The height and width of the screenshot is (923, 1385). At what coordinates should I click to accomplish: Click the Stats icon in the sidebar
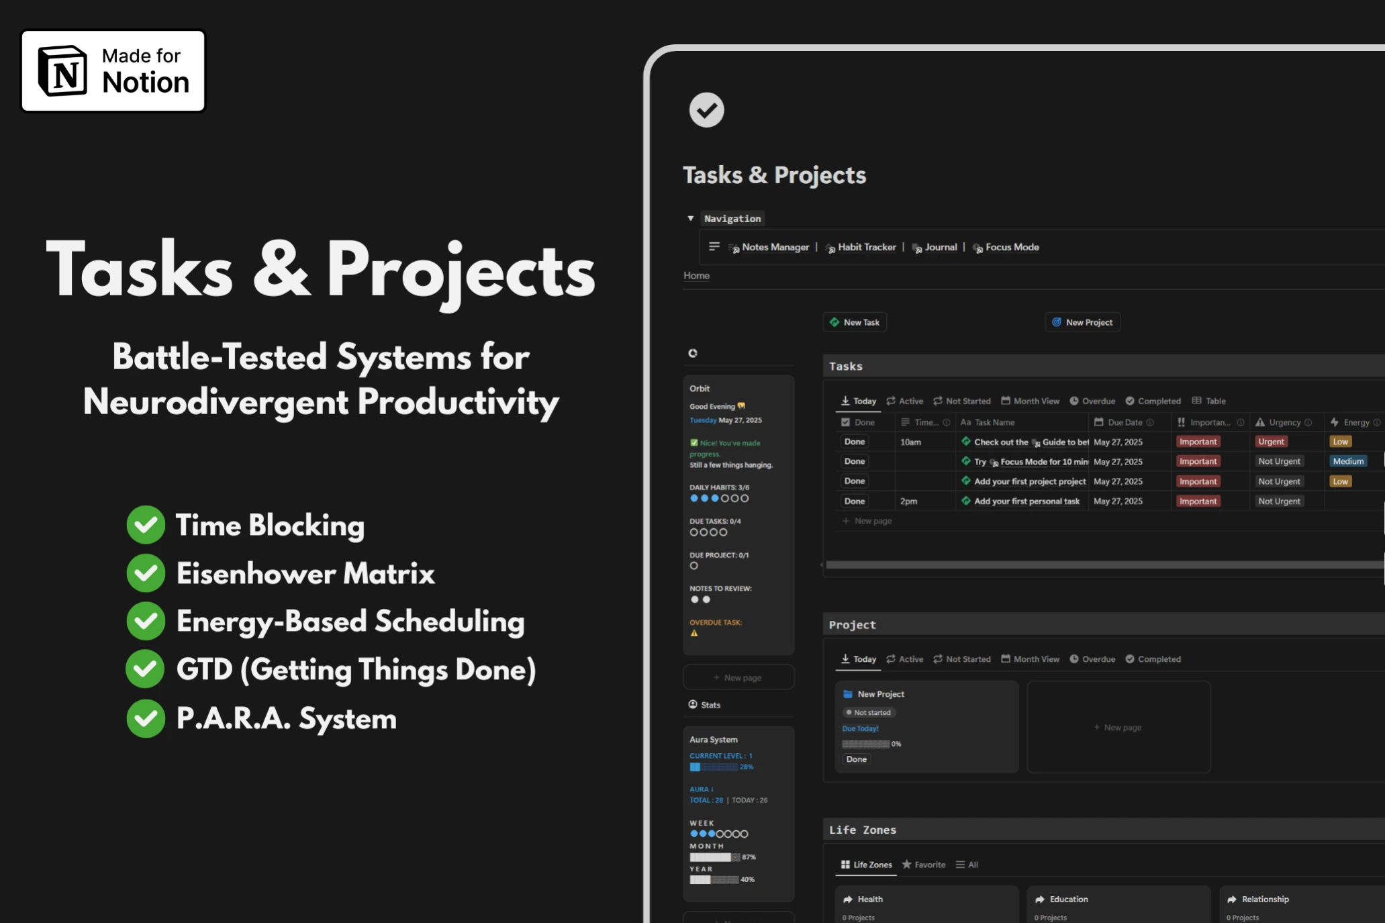click(692, 704)
